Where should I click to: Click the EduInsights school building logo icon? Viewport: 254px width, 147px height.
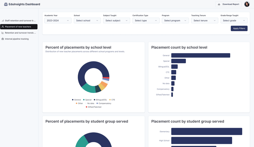(x=6, y=4)
